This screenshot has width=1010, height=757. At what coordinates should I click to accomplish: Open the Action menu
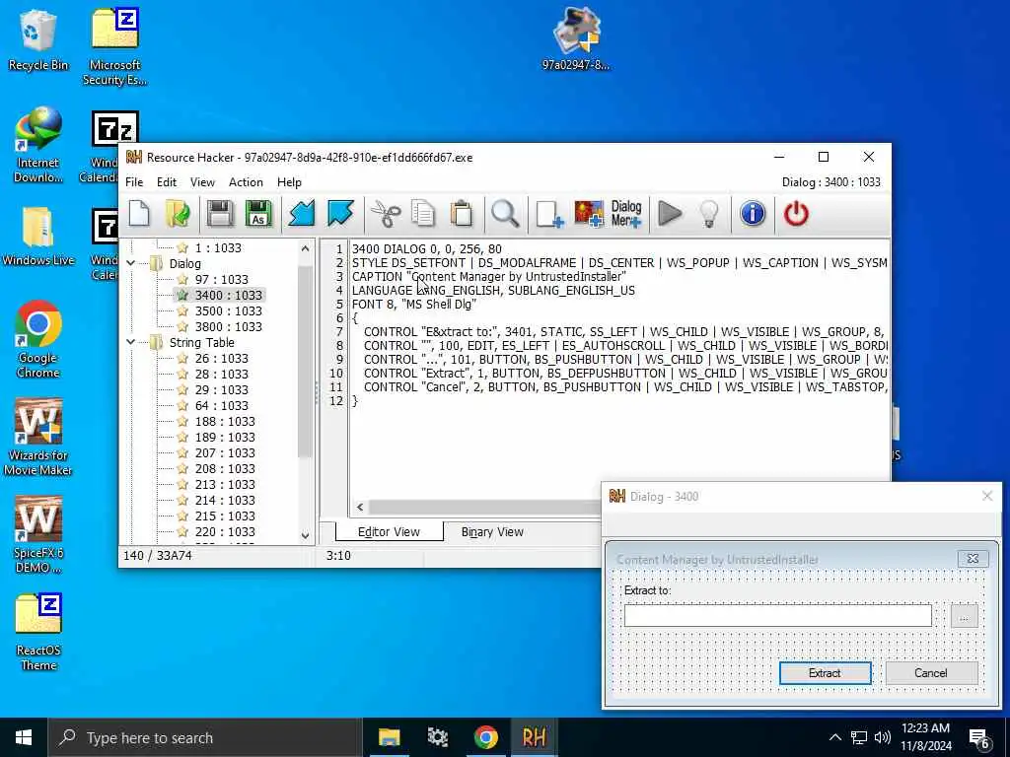coord(246,182)
